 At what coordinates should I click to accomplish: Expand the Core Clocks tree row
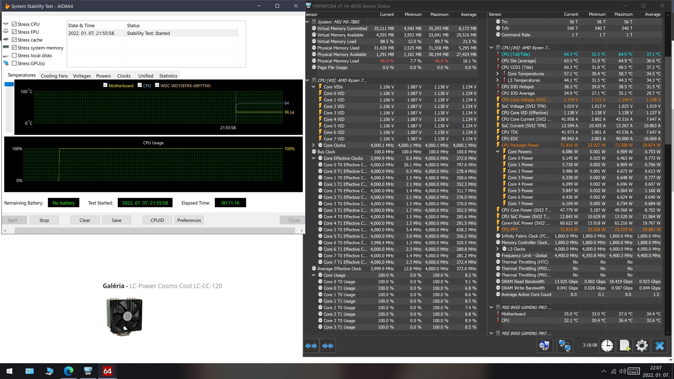click(313, 145)
